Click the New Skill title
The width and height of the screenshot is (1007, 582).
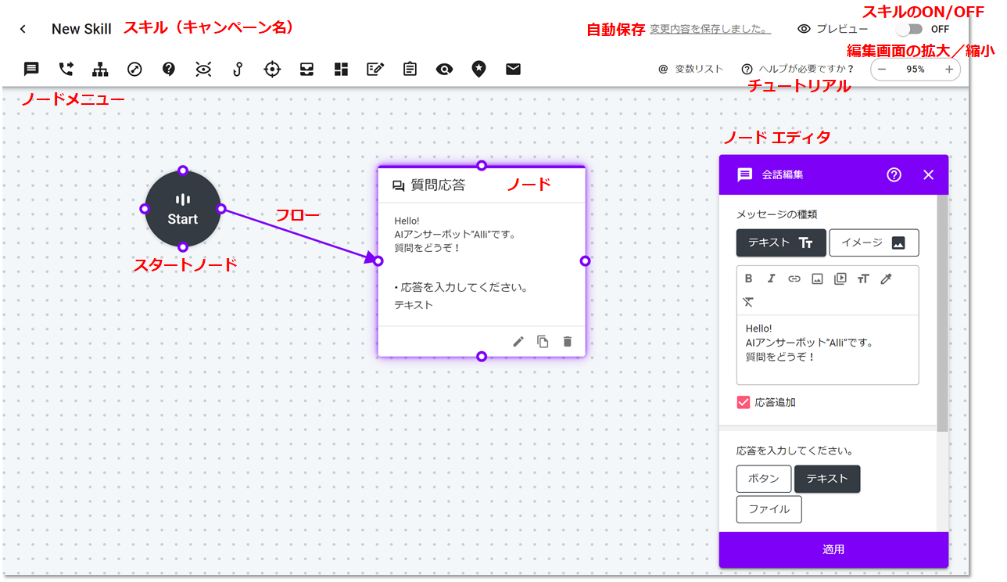click(x=81, y=29)
